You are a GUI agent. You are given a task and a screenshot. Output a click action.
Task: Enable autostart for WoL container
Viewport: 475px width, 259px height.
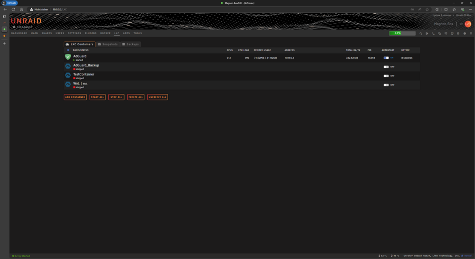386,85
